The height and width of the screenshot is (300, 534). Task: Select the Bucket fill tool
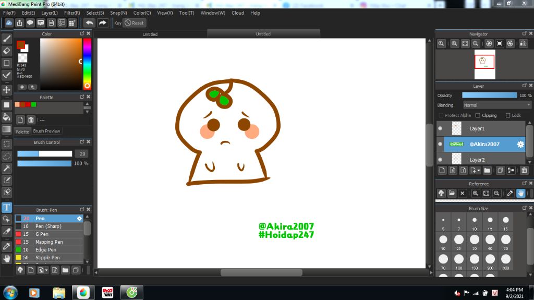(6, 117)
